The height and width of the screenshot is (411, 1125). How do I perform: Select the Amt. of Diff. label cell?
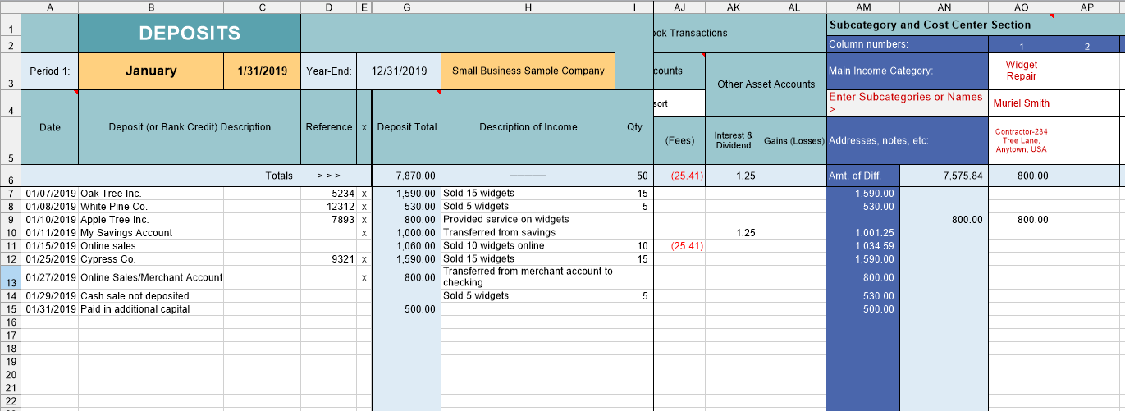(863, 176)
